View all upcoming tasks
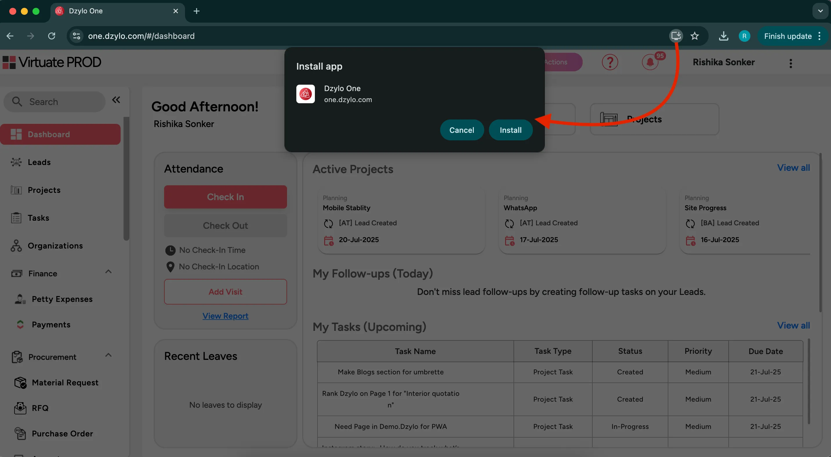This screenshot has height=457, width=831. (x=793, y=325)
